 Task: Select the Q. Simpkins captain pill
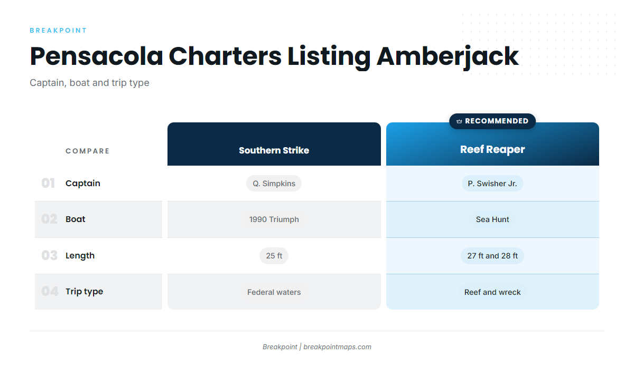[x=274, y=184]
